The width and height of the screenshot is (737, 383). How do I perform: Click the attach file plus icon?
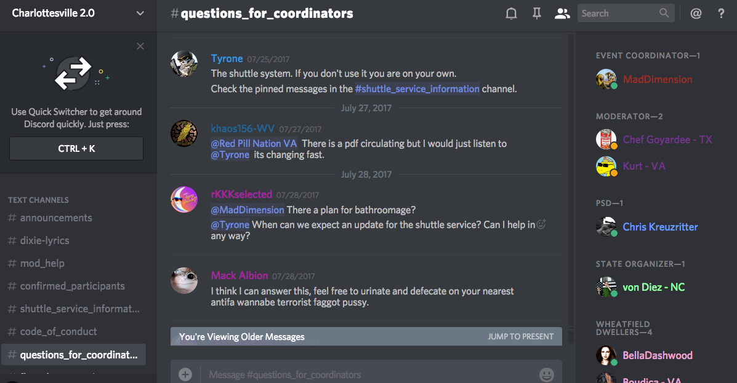pyautogui.click(x=185, y=374)
